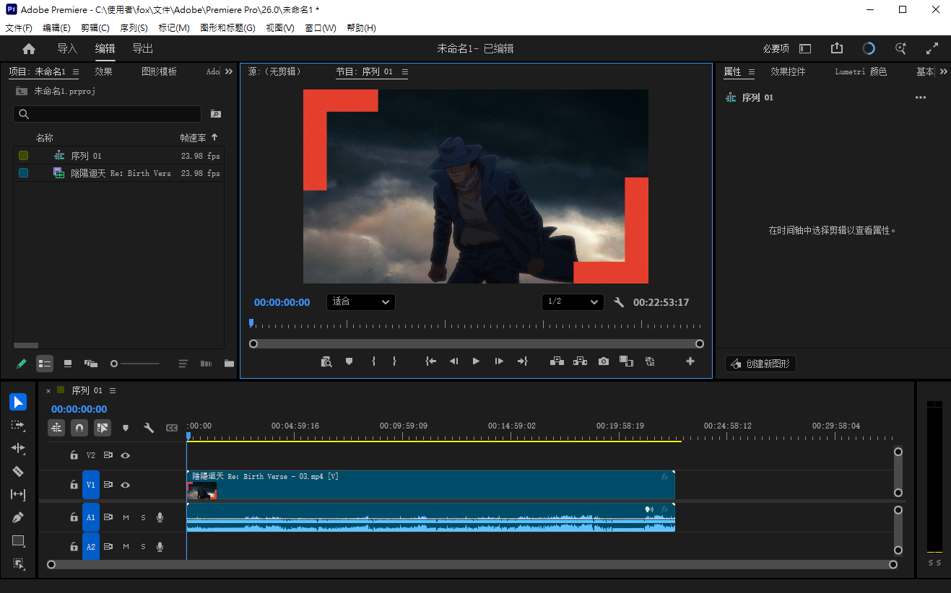Open the workspace layout icon
This screenshot has height=593, width=951.
(x=805, y=49)
